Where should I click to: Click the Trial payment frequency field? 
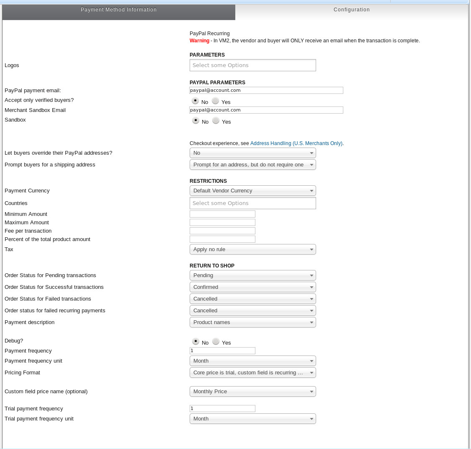pyautogui.click(x=222, y=408)
